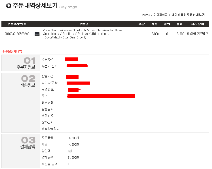Click the 처리상태 column header

[x=198, y=24]
